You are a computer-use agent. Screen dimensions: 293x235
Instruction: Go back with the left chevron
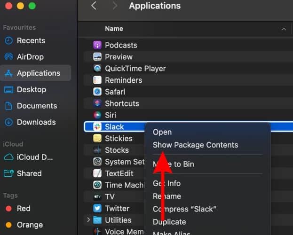[x=94, y=6]
